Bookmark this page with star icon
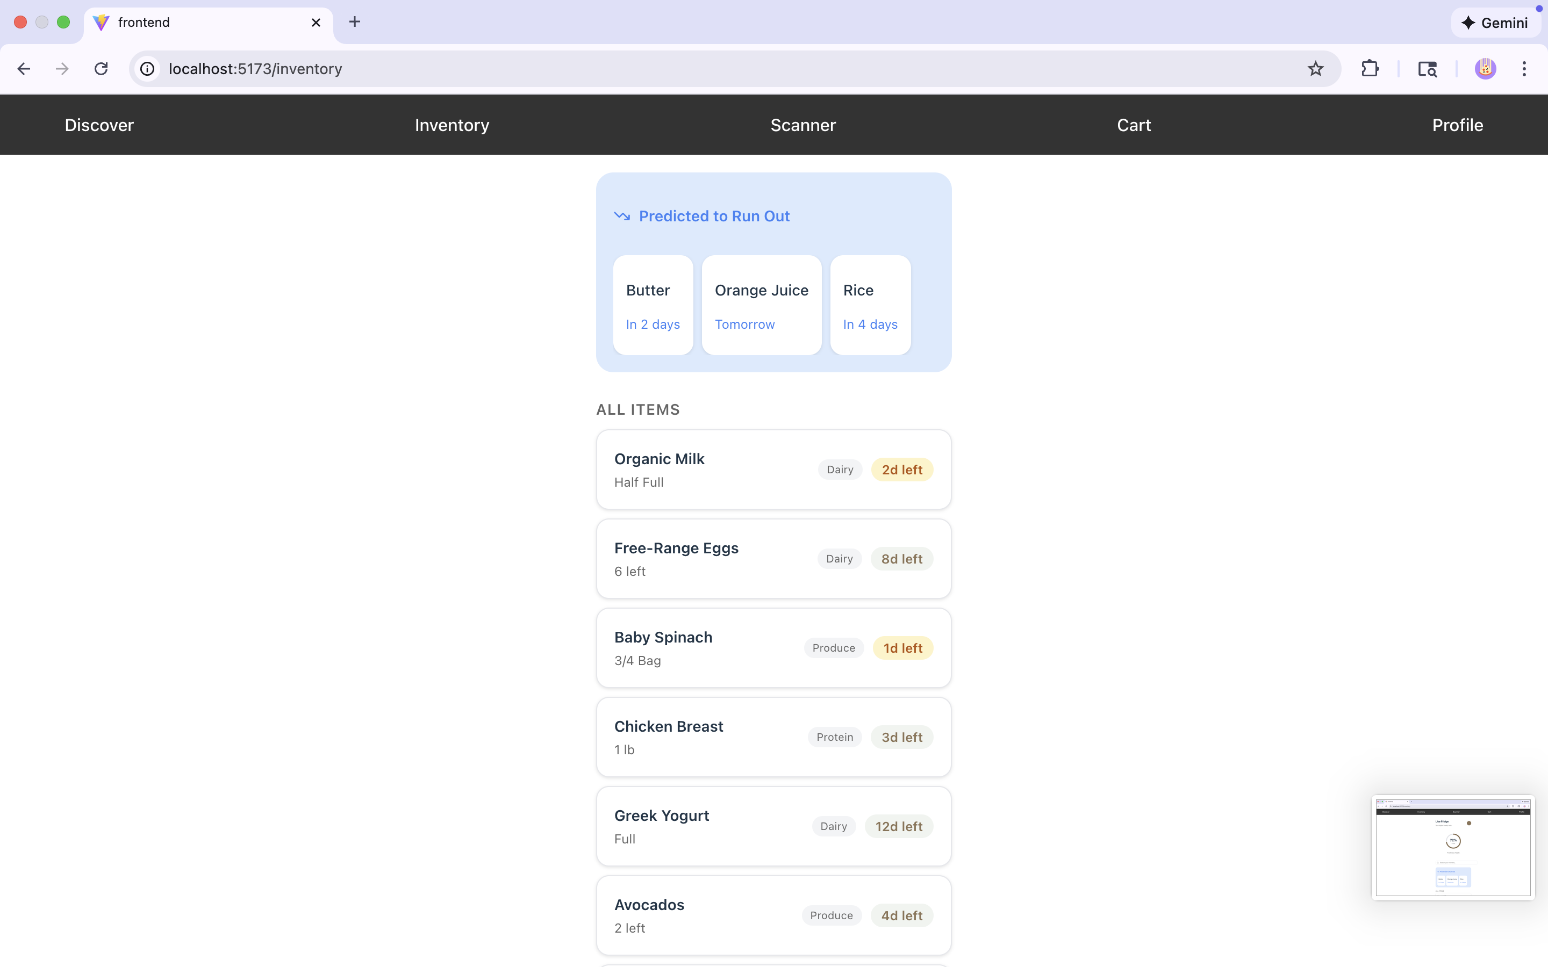Image resolution: width=1548 pixels, height=967 pixels. coord(1315,68)
